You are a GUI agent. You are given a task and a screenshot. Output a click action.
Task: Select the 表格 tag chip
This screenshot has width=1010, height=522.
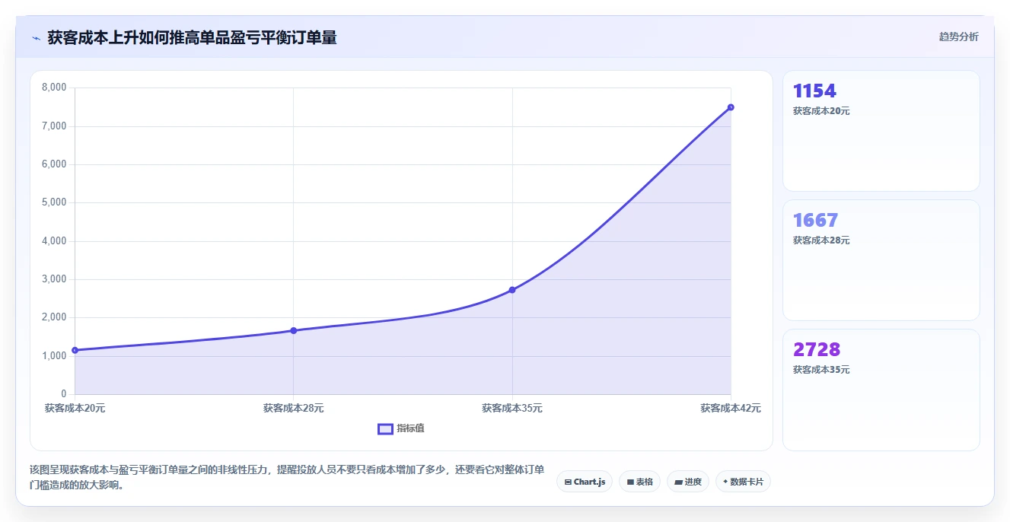pos(639,482)
